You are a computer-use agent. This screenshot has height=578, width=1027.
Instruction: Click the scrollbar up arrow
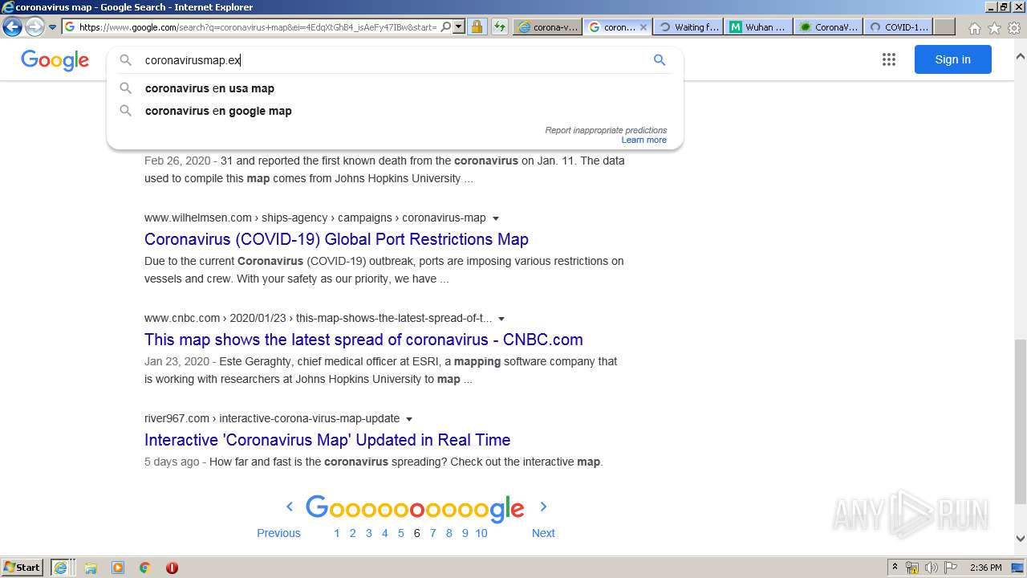(x=1020, y=57)
